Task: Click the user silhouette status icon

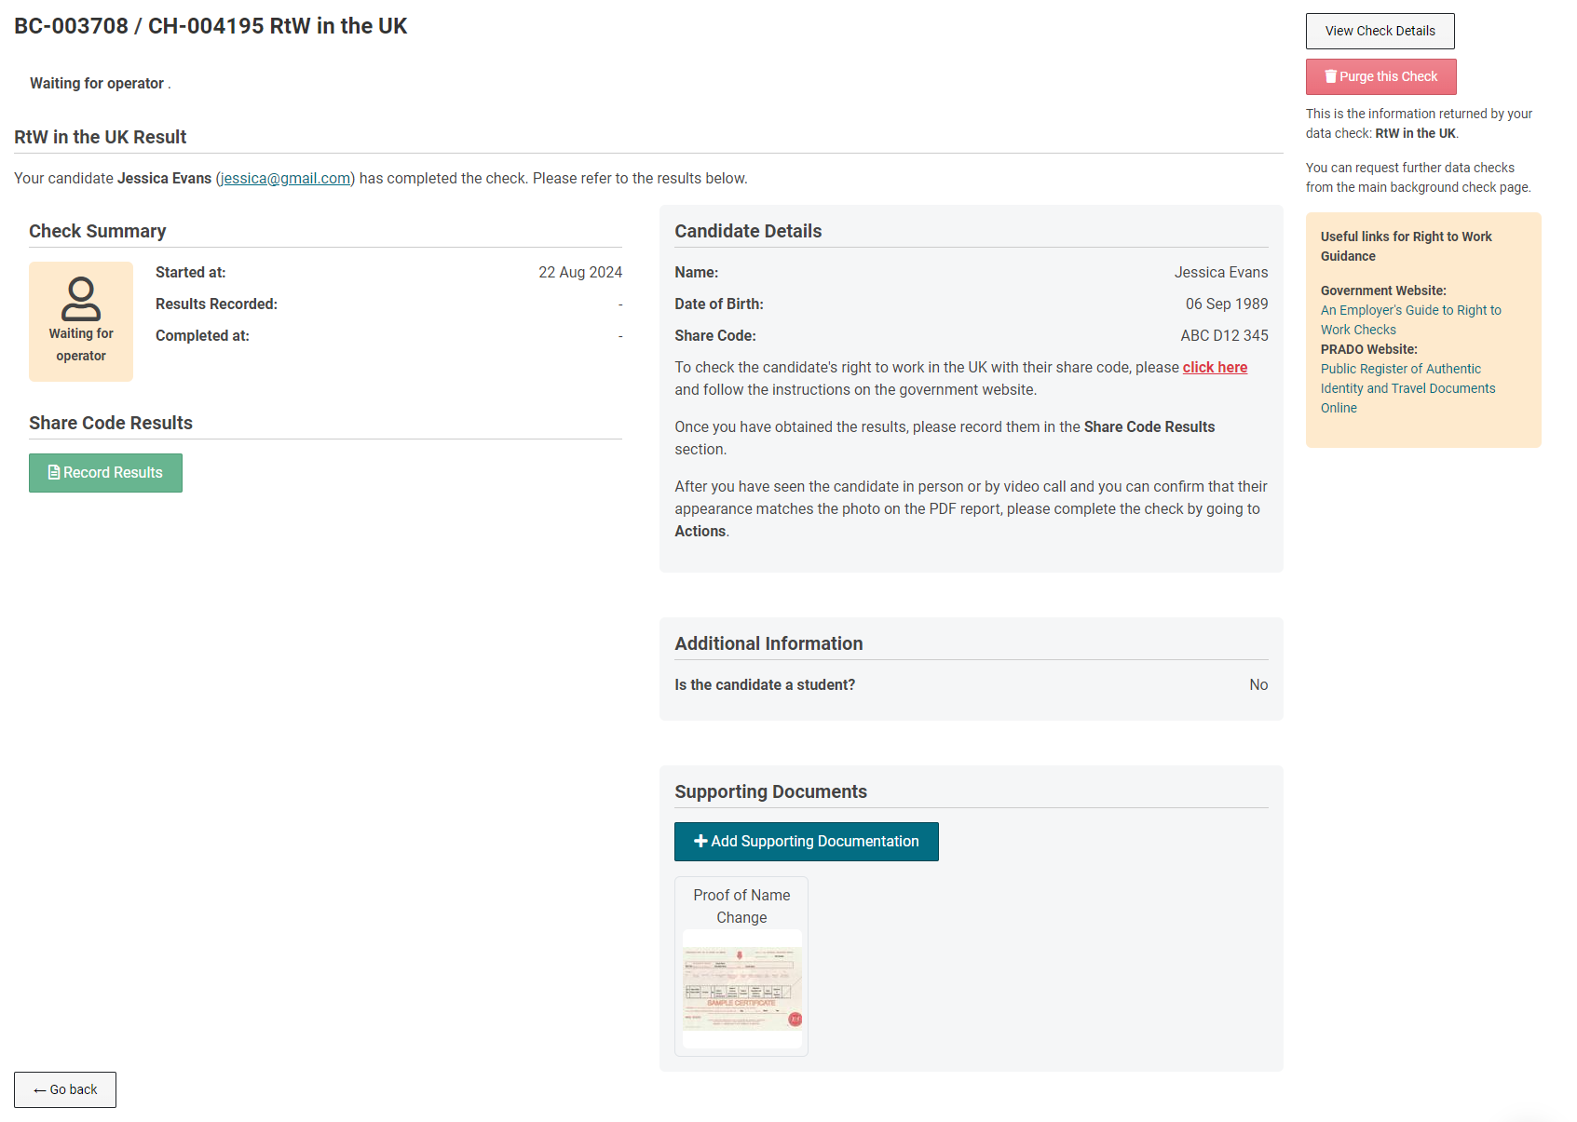Action: 81,299
